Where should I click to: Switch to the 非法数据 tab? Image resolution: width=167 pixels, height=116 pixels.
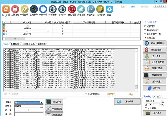[x=41, y=44]
